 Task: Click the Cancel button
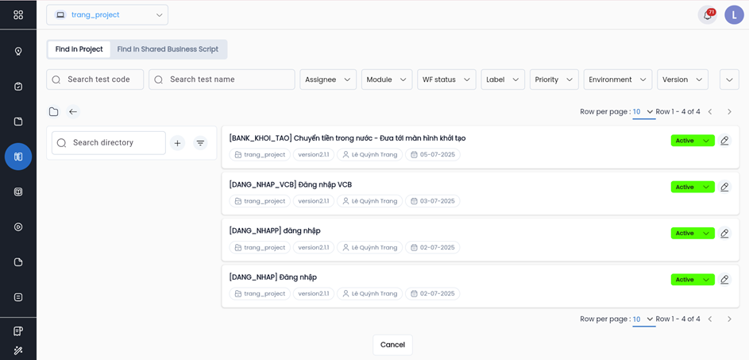point(392,345)
